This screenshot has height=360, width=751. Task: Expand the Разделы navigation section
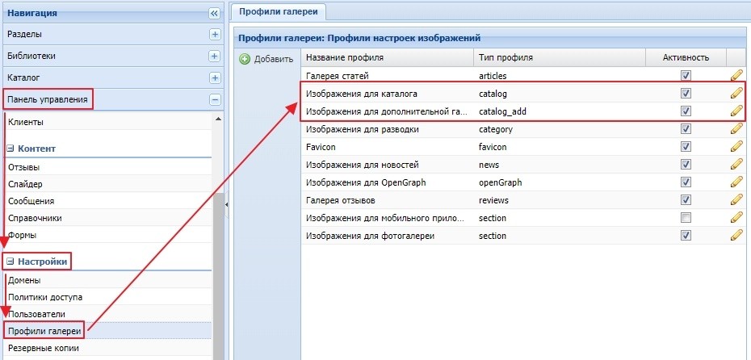215,35
